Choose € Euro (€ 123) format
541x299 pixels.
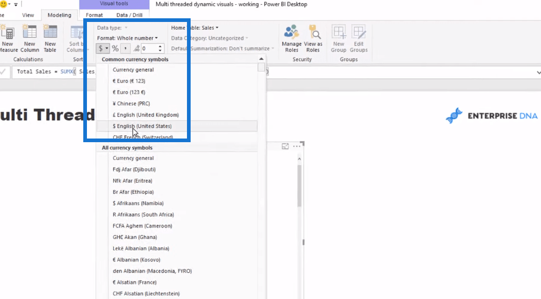click(129, 81)
